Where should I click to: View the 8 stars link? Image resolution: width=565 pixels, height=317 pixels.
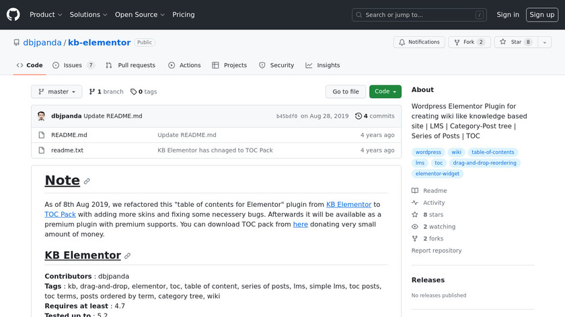(x=428, y=215)
